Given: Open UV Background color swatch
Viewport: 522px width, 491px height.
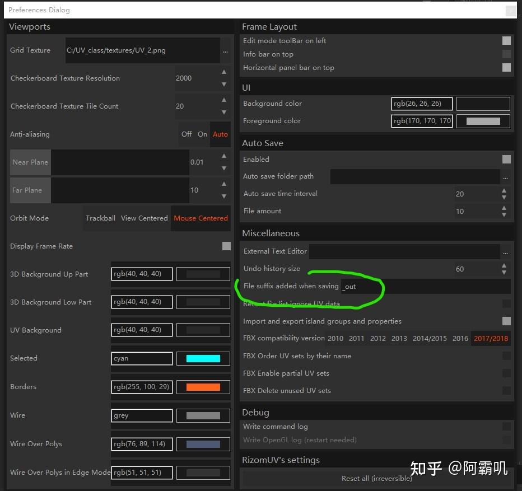Looking at the screenshot, I should point(203,330).
